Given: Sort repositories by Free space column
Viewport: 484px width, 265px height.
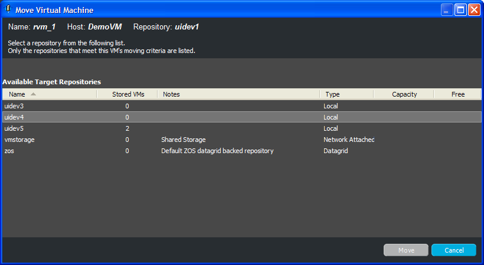Looking at the screenshot, I should (x=458, y=94).
